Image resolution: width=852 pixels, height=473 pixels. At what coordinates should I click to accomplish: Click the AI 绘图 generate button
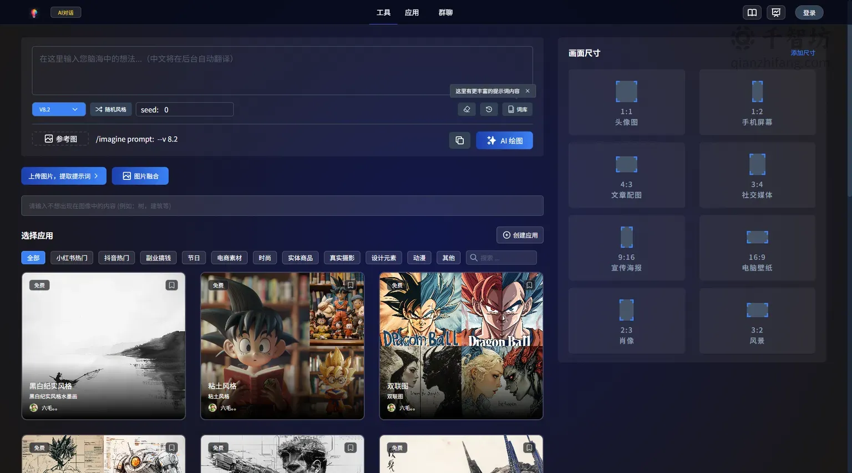coord(504,140)
